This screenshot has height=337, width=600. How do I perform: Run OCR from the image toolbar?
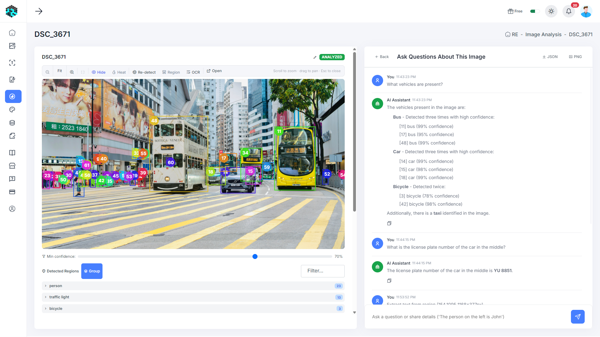point(193,72)
